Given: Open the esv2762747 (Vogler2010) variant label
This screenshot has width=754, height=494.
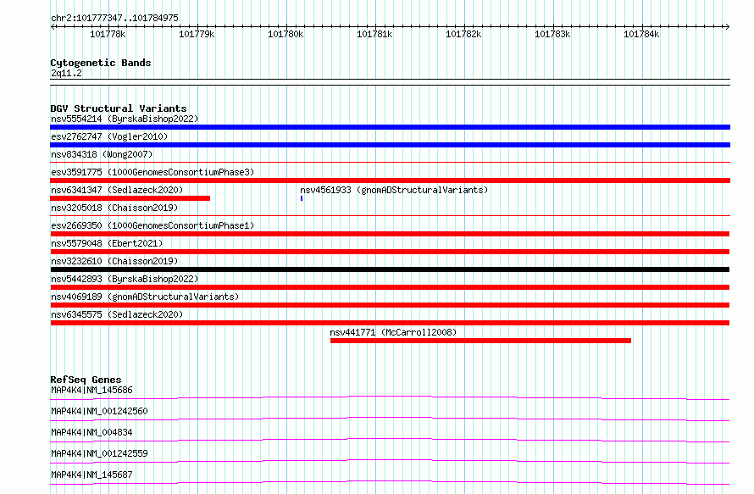Looking at the screenshot, I should point(109,136).
